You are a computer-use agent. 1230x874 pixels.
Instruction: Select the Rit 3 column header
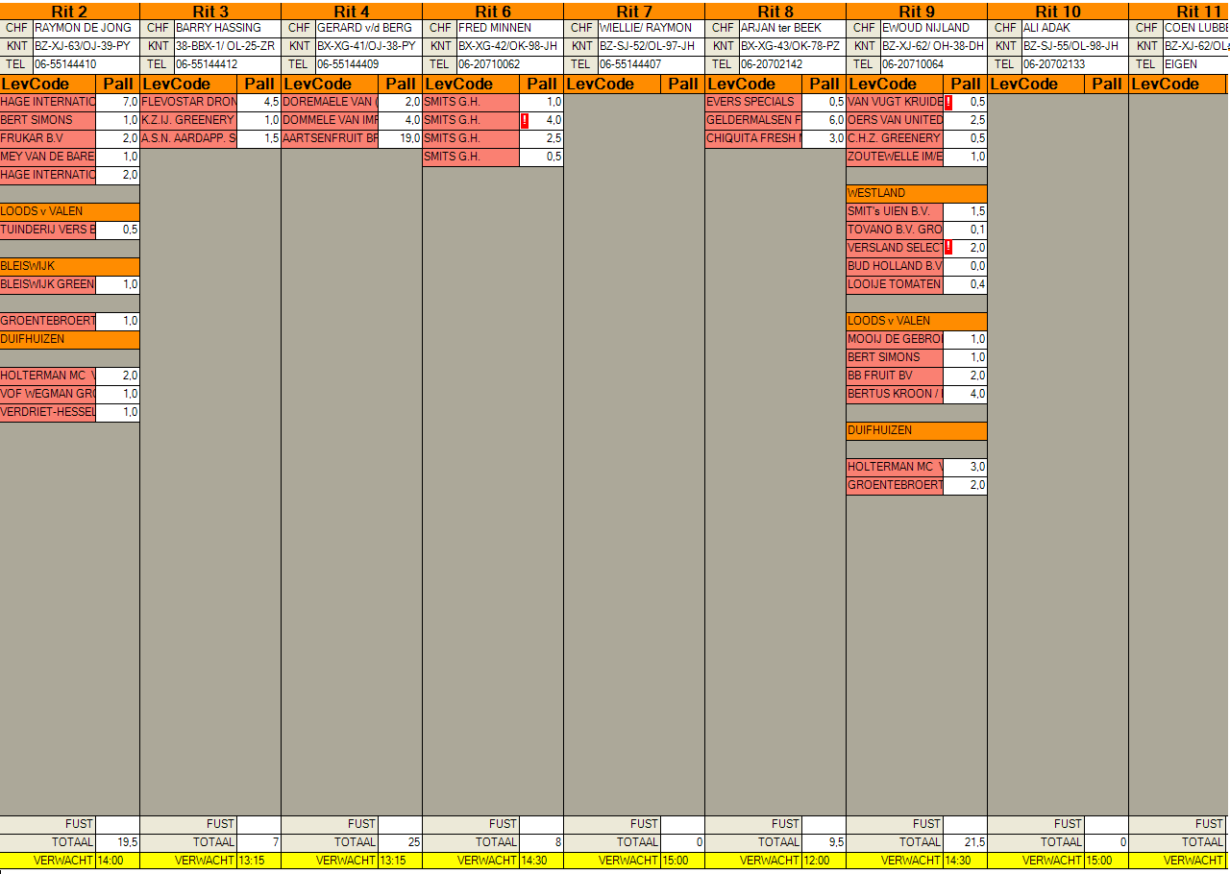(x=210, y=12)
